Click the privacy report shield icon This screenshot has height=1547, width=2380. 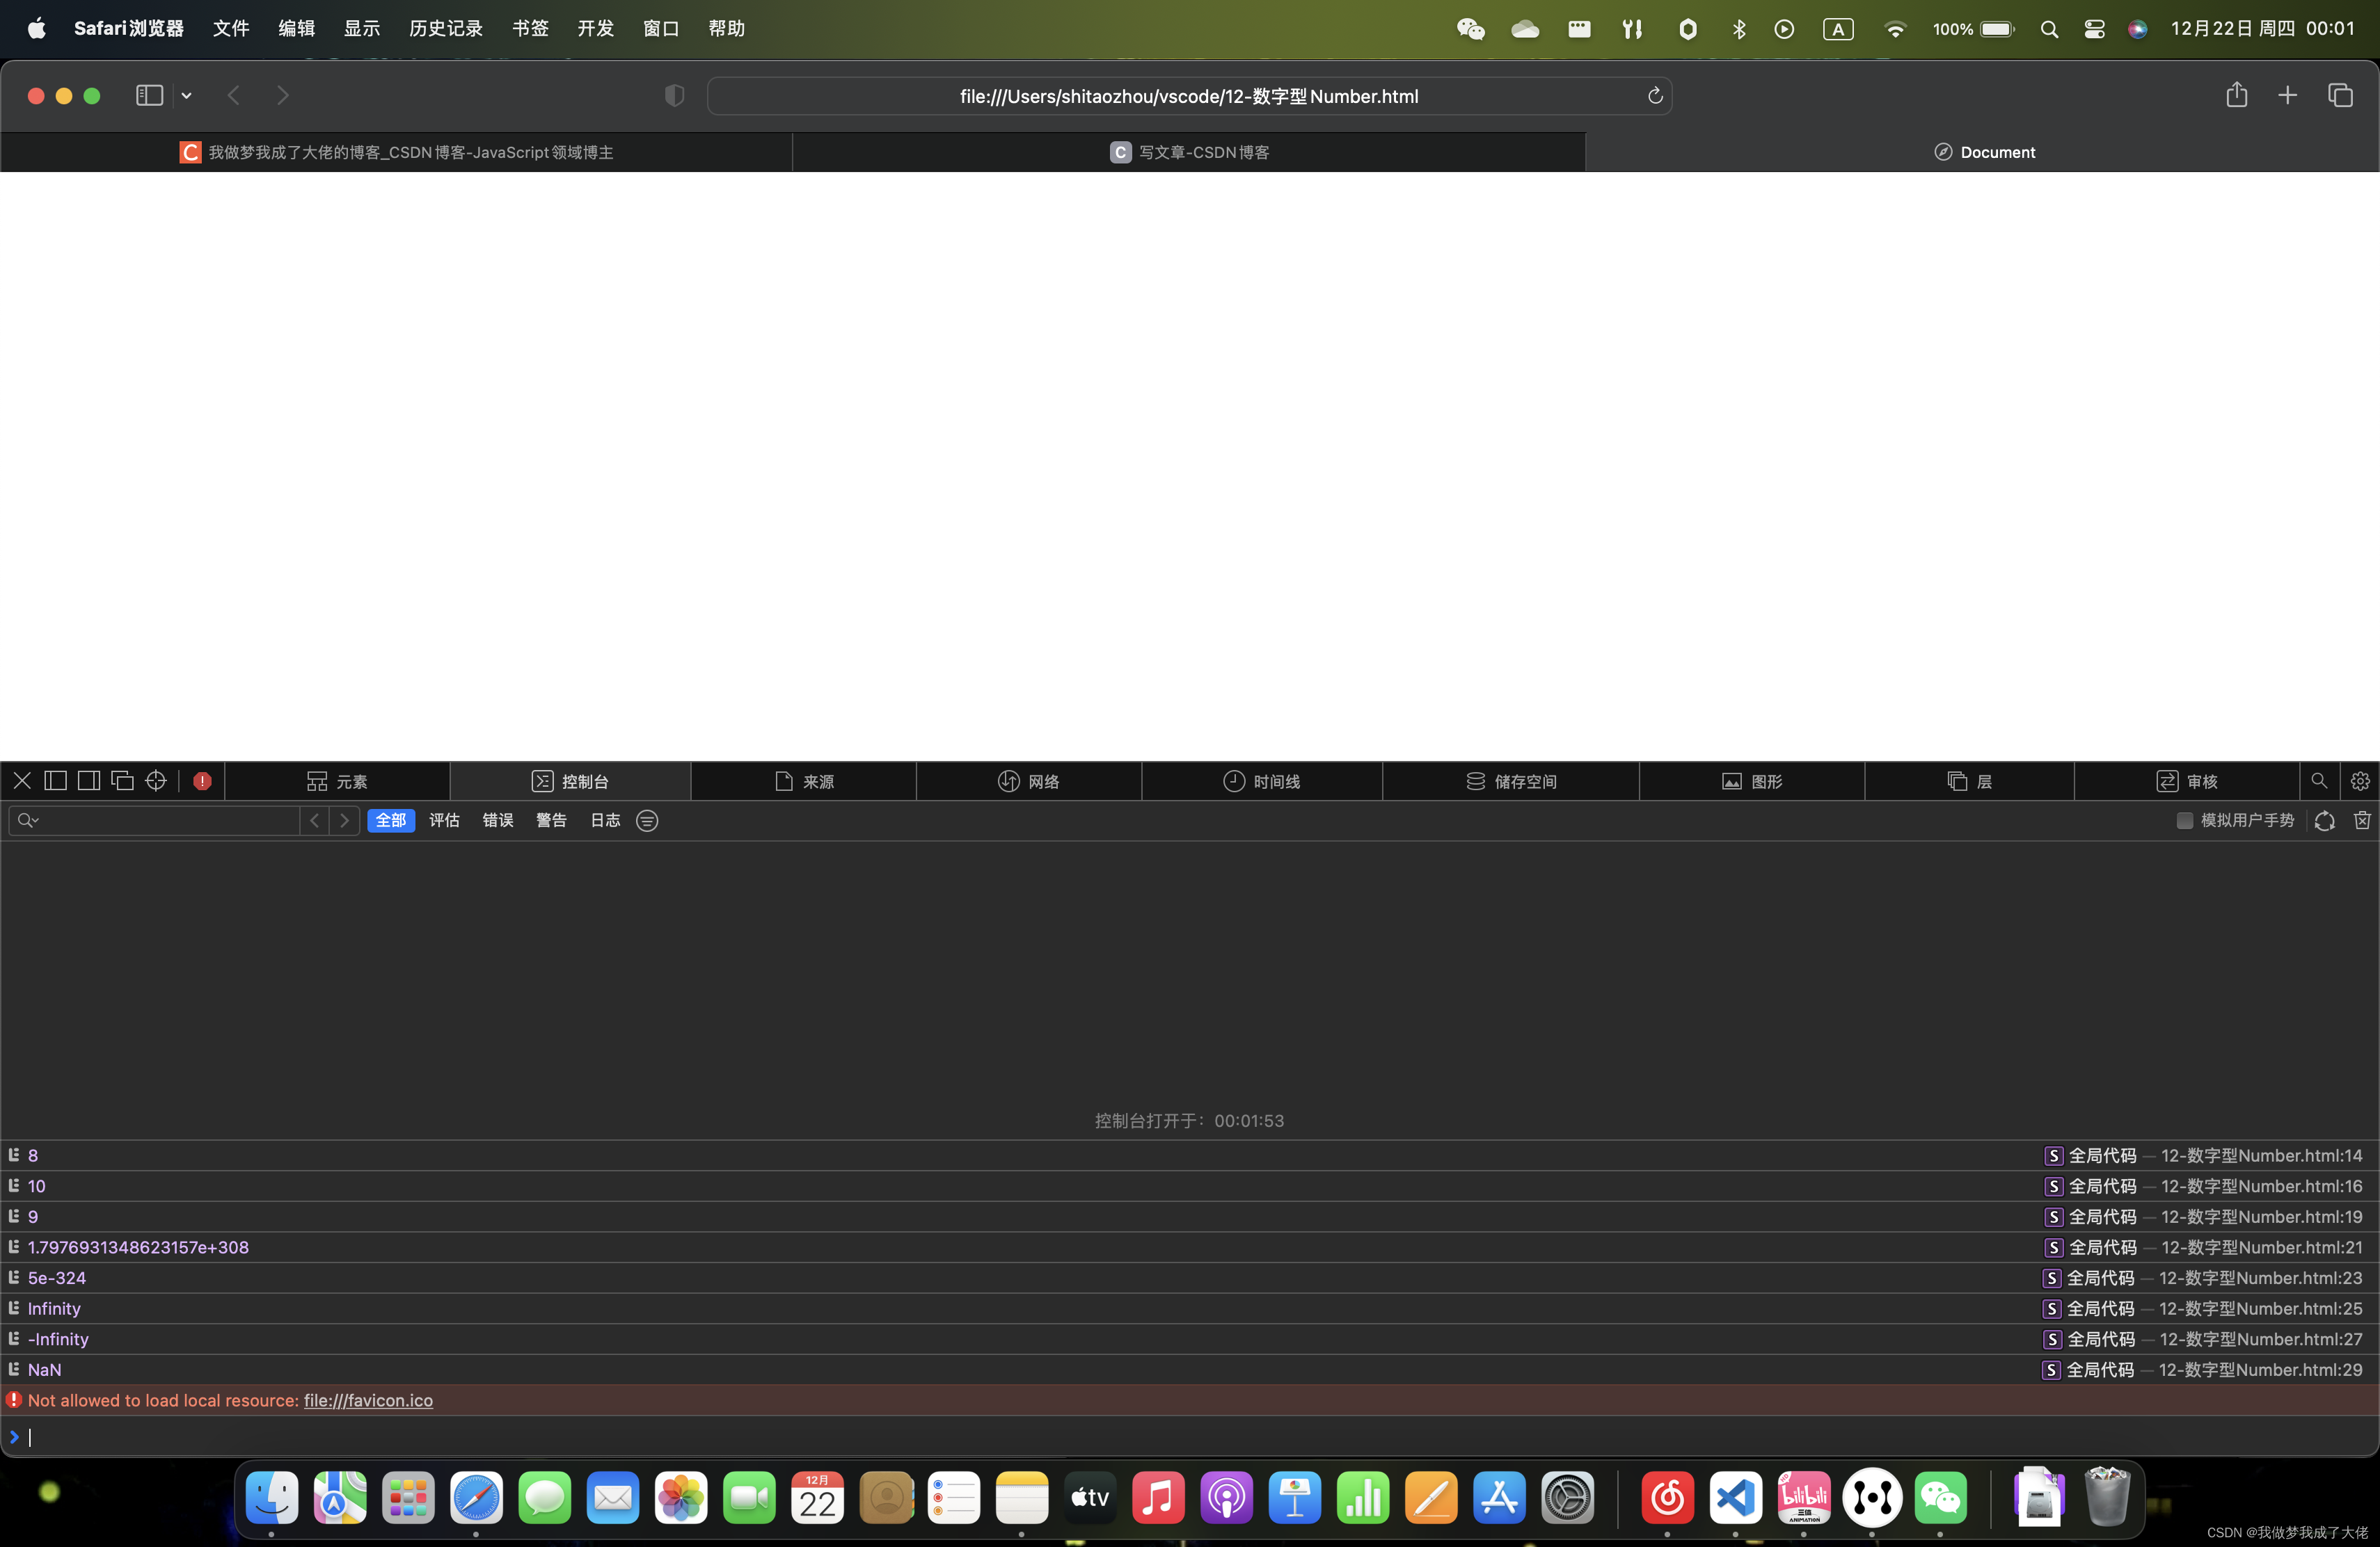coord(675,96)
